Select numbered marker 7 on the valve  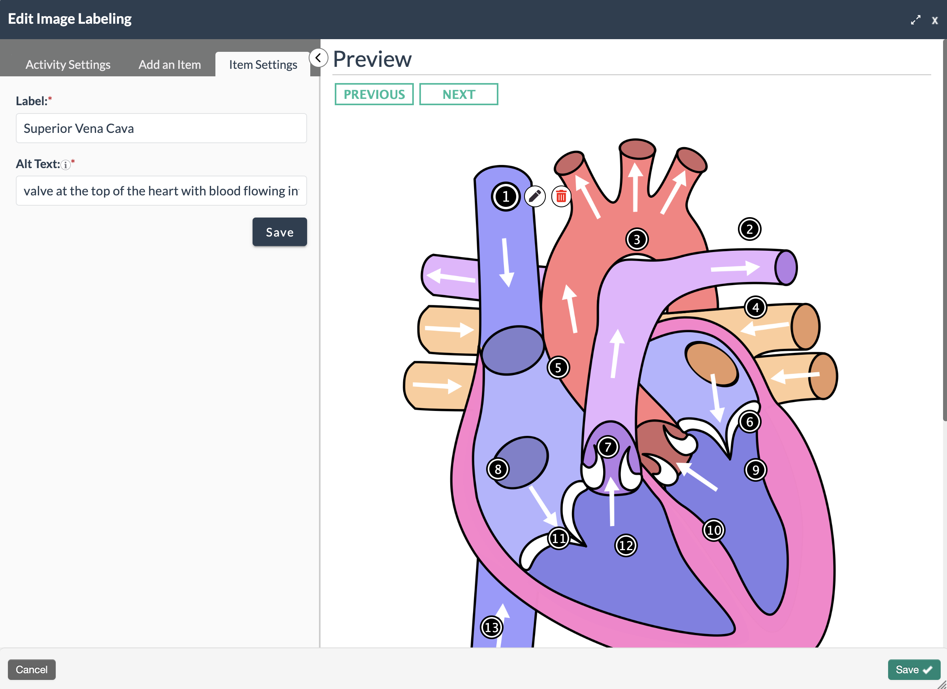coord(607,447)
